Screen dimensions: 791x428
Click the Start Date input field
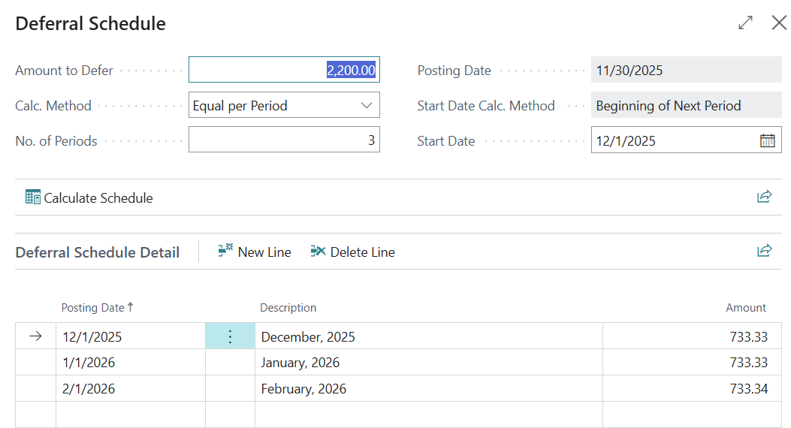673,140
